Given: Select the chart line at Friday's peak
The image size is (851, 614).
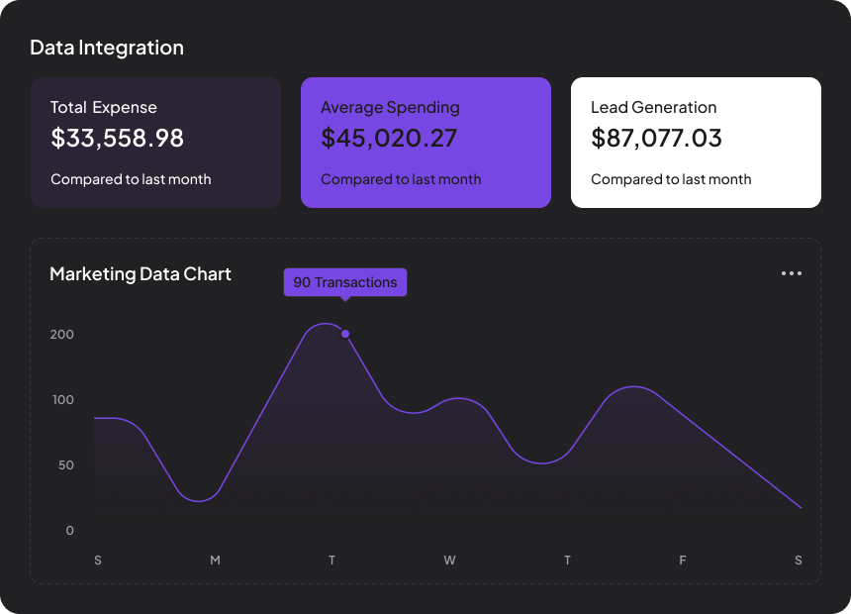Looking at the screenshot, I should (630, 386).
